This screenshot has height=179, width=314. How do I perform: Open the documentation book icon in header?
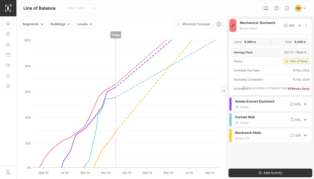pyautogui.click(x=266, y=8)
